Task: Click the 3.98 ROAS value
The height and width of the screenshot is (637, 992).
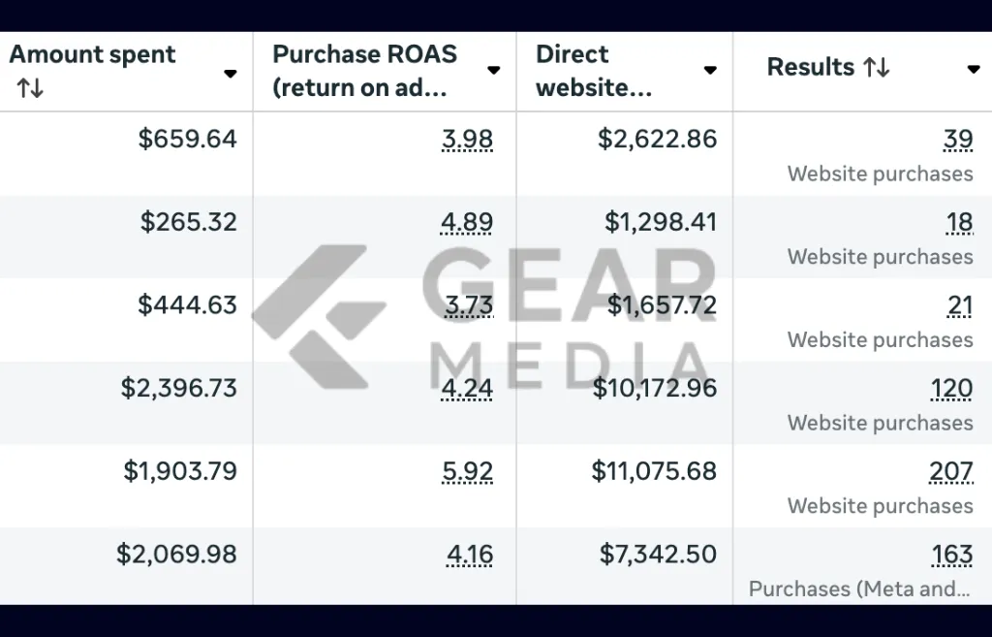Action: [468, 140]
